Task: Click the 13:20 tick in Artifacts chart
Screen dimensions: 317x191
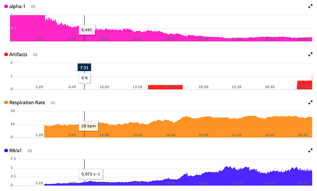Action: pyautogui.click(x=137, y=87)
